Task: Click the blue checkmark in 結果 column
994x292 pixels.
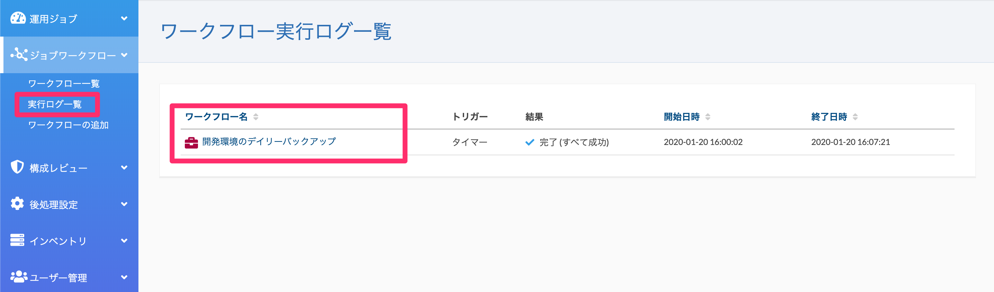Action: point(530,142)
